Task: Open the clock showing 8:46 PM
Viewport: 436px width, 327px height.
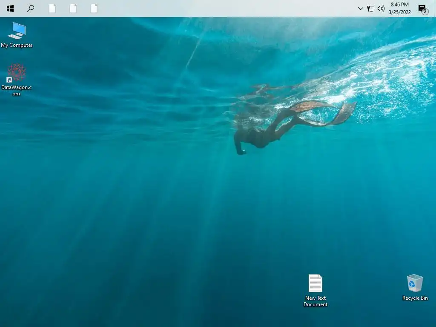Action: [399, 9]
